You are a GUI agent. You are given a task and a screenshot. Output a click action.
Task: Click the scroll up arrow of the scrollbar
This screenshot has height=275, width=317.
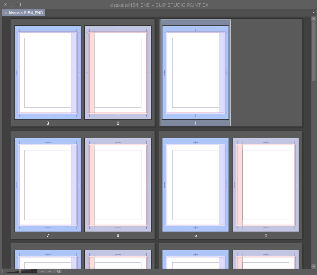click(314, 19)
